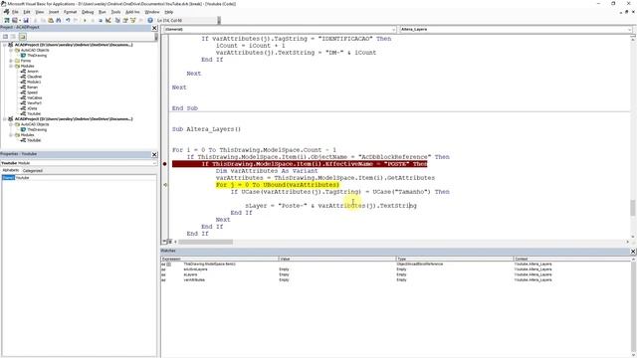Screen dimensions: 637x358
Task: Select the Claudinei module
Action: 35,77
